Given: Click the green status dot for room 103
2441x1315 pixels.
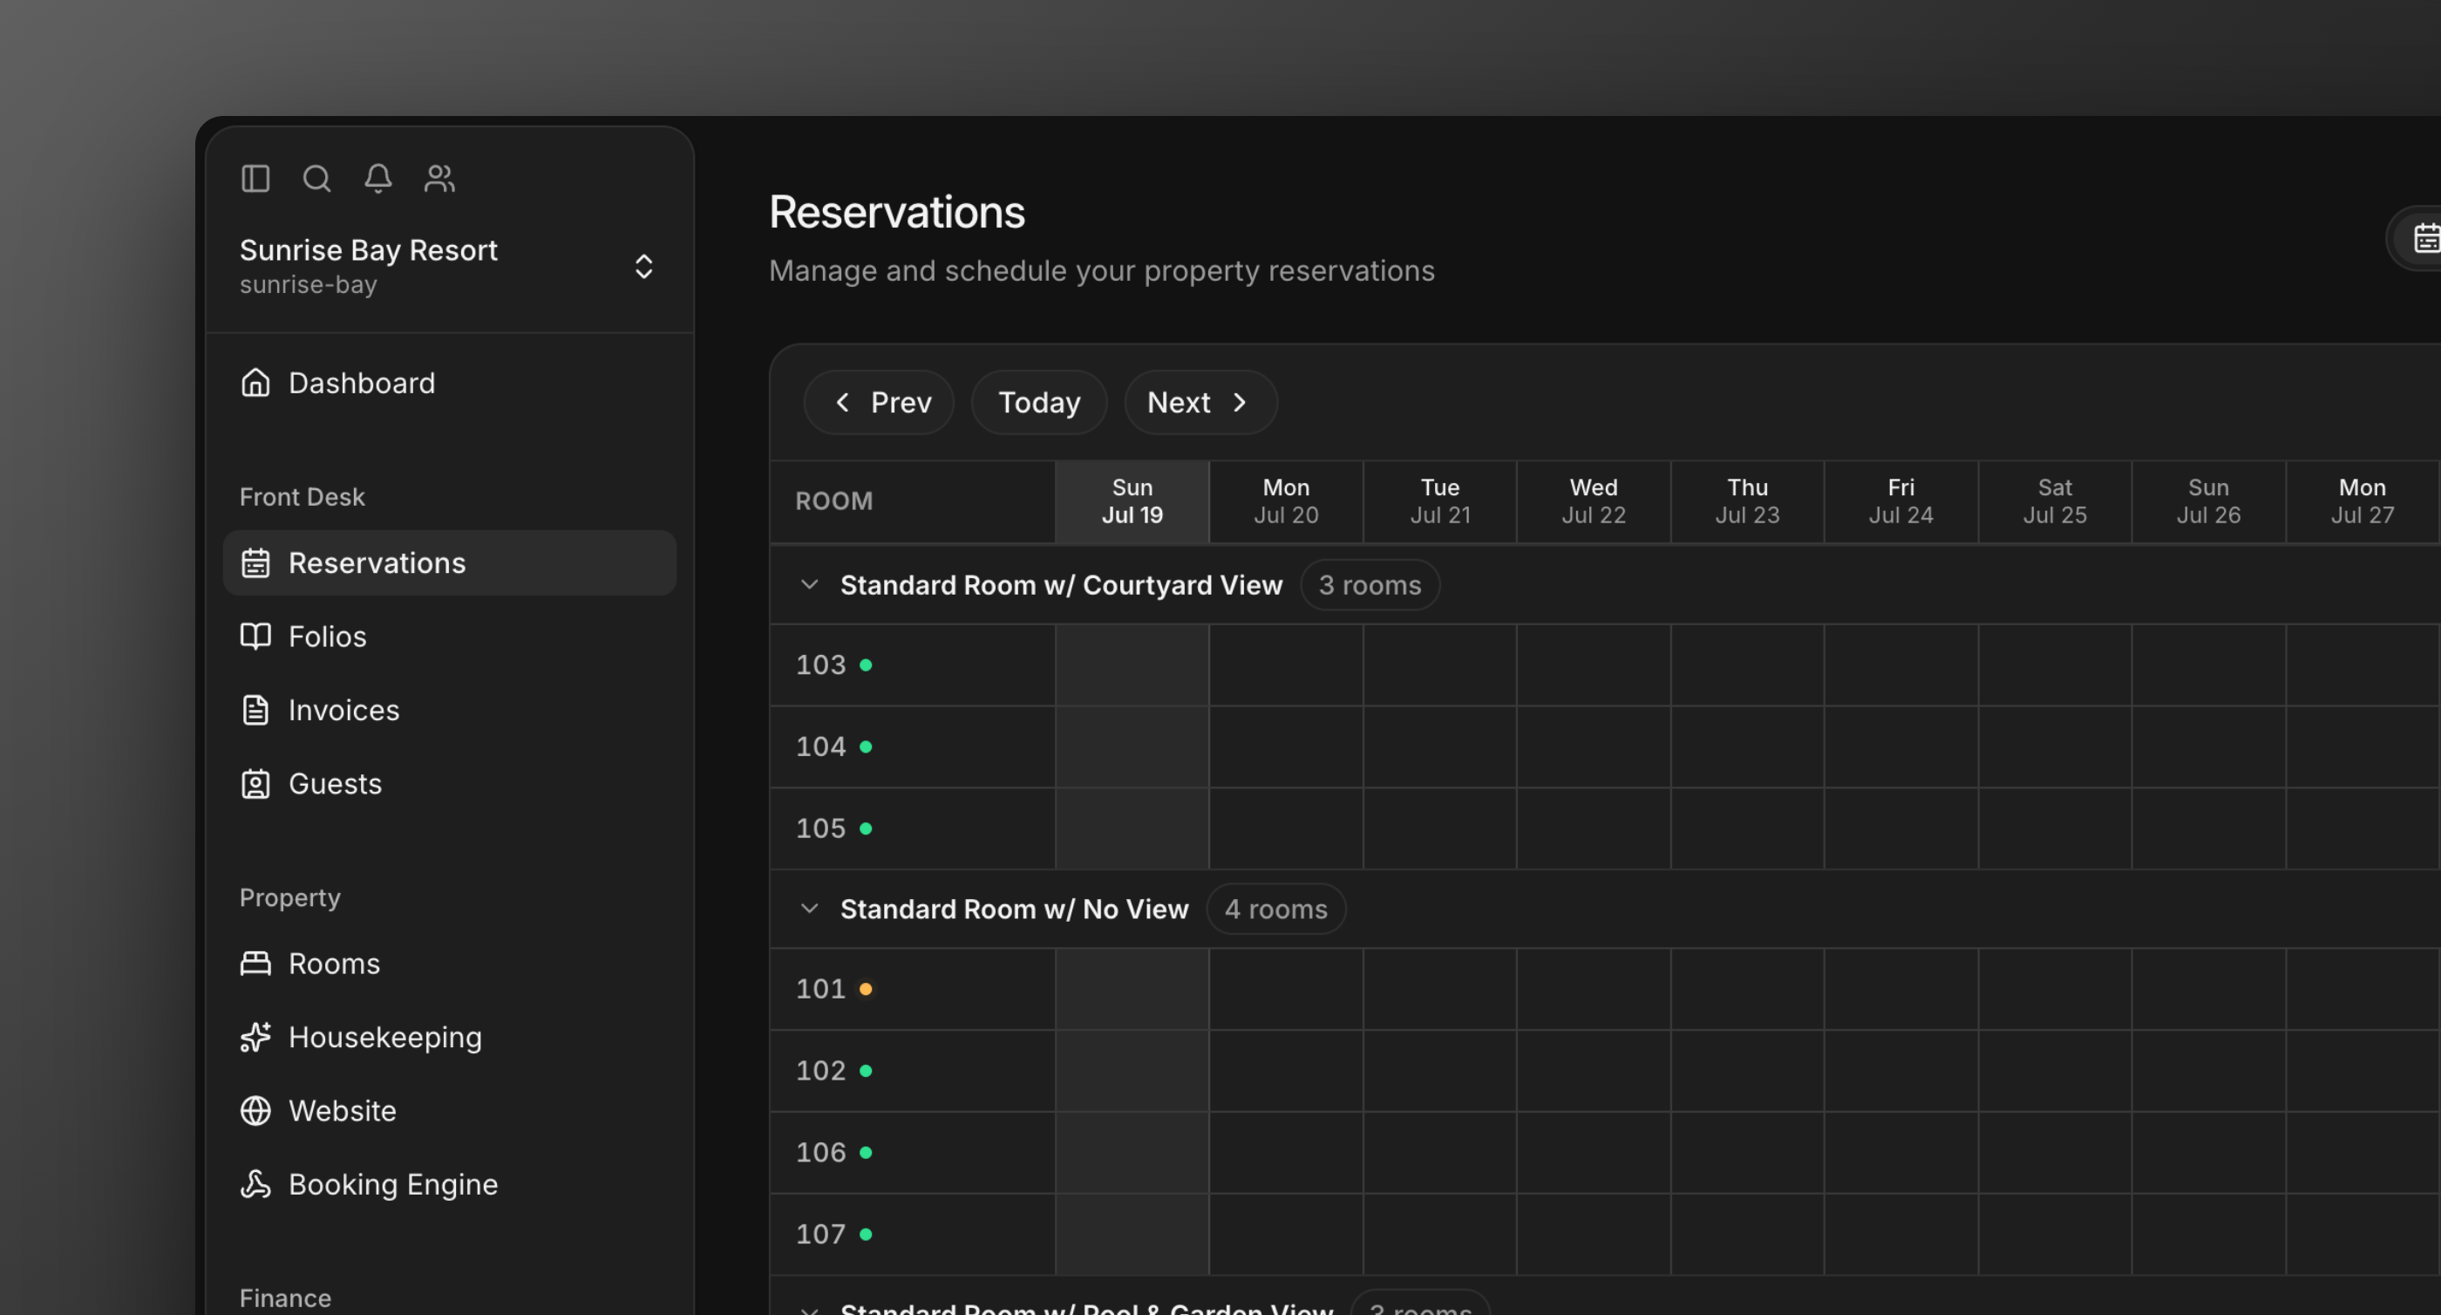Looking at the screenshot, I should click(x=865, y=665).
